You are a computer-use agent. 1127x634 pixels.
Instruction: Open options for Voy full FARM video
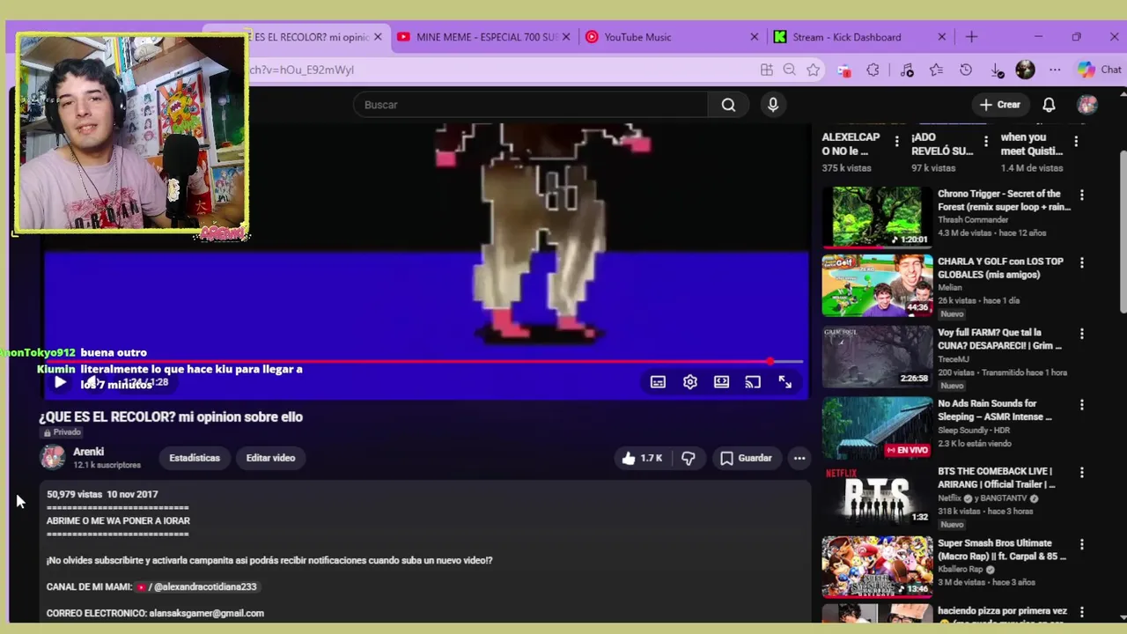coord(1082,335)
